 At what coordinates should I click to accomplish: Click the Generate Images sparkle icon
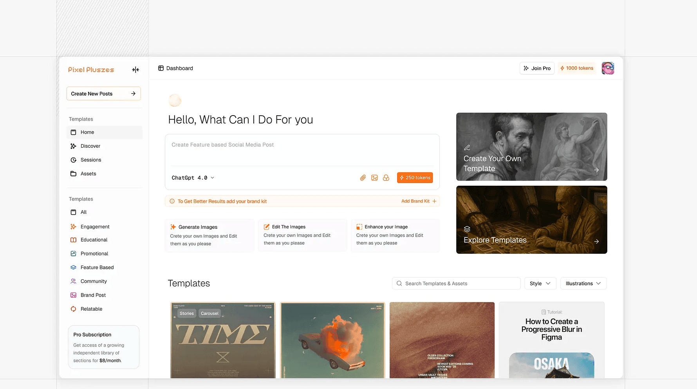click(173, 227)
